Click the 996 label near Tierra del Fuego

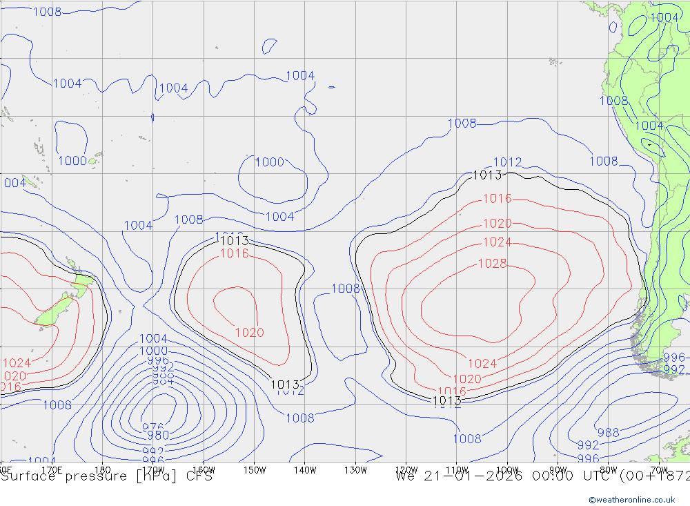674,357
